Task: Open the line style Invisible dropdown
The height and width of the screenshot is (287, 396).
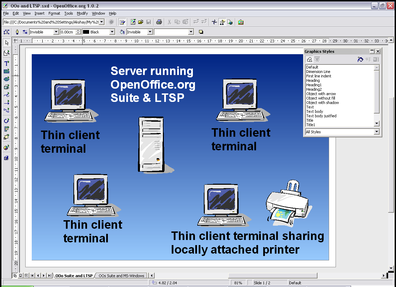Action: click(x=56, y=32)
